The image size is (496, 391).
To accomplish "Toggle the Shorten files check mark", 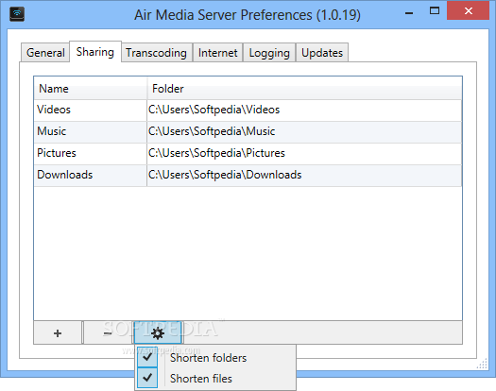I will point(147,378).
